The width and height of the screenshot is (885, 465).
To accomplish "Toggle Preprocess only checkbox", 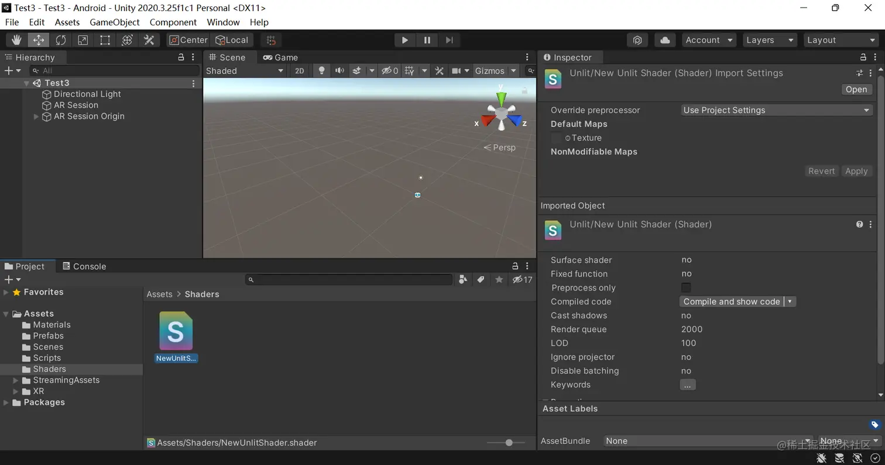I will pos(686,288).
